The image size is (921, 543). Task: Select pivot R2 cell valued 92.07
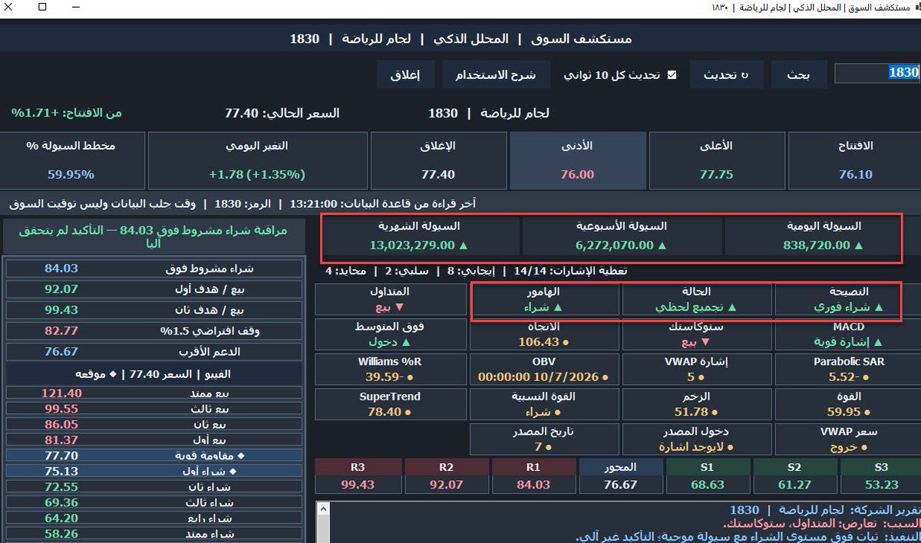click(446, 476)
